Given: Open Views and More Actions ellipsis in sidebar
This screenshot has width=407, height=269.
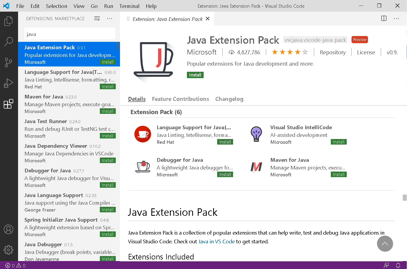Looking at the screenshot, I should [110, 19].
